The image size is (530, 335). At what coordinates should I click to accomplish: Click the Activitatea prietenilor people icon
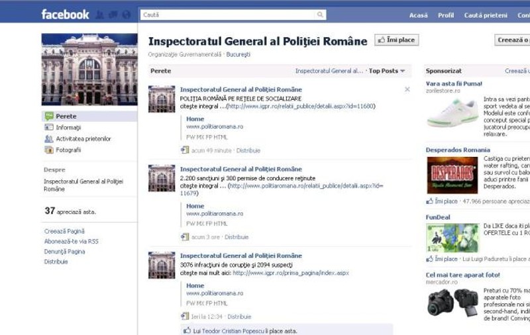(49, 139)
